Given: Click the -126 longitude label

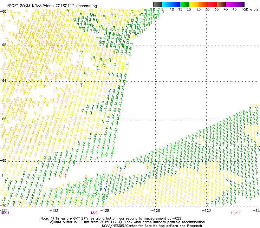Looking at the screenshot, I should pos(156,210).
